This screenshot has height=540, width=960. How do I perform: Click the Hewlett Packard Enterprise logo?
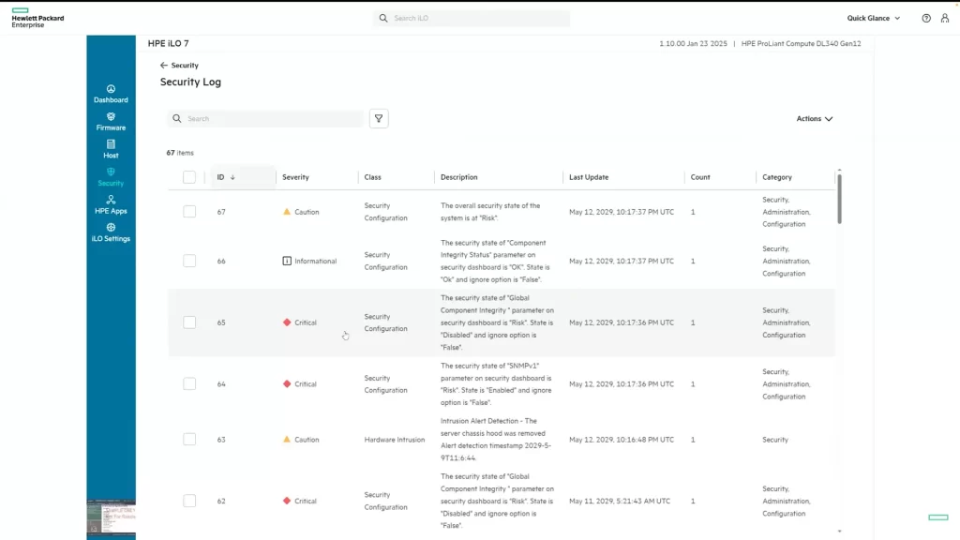37,19
